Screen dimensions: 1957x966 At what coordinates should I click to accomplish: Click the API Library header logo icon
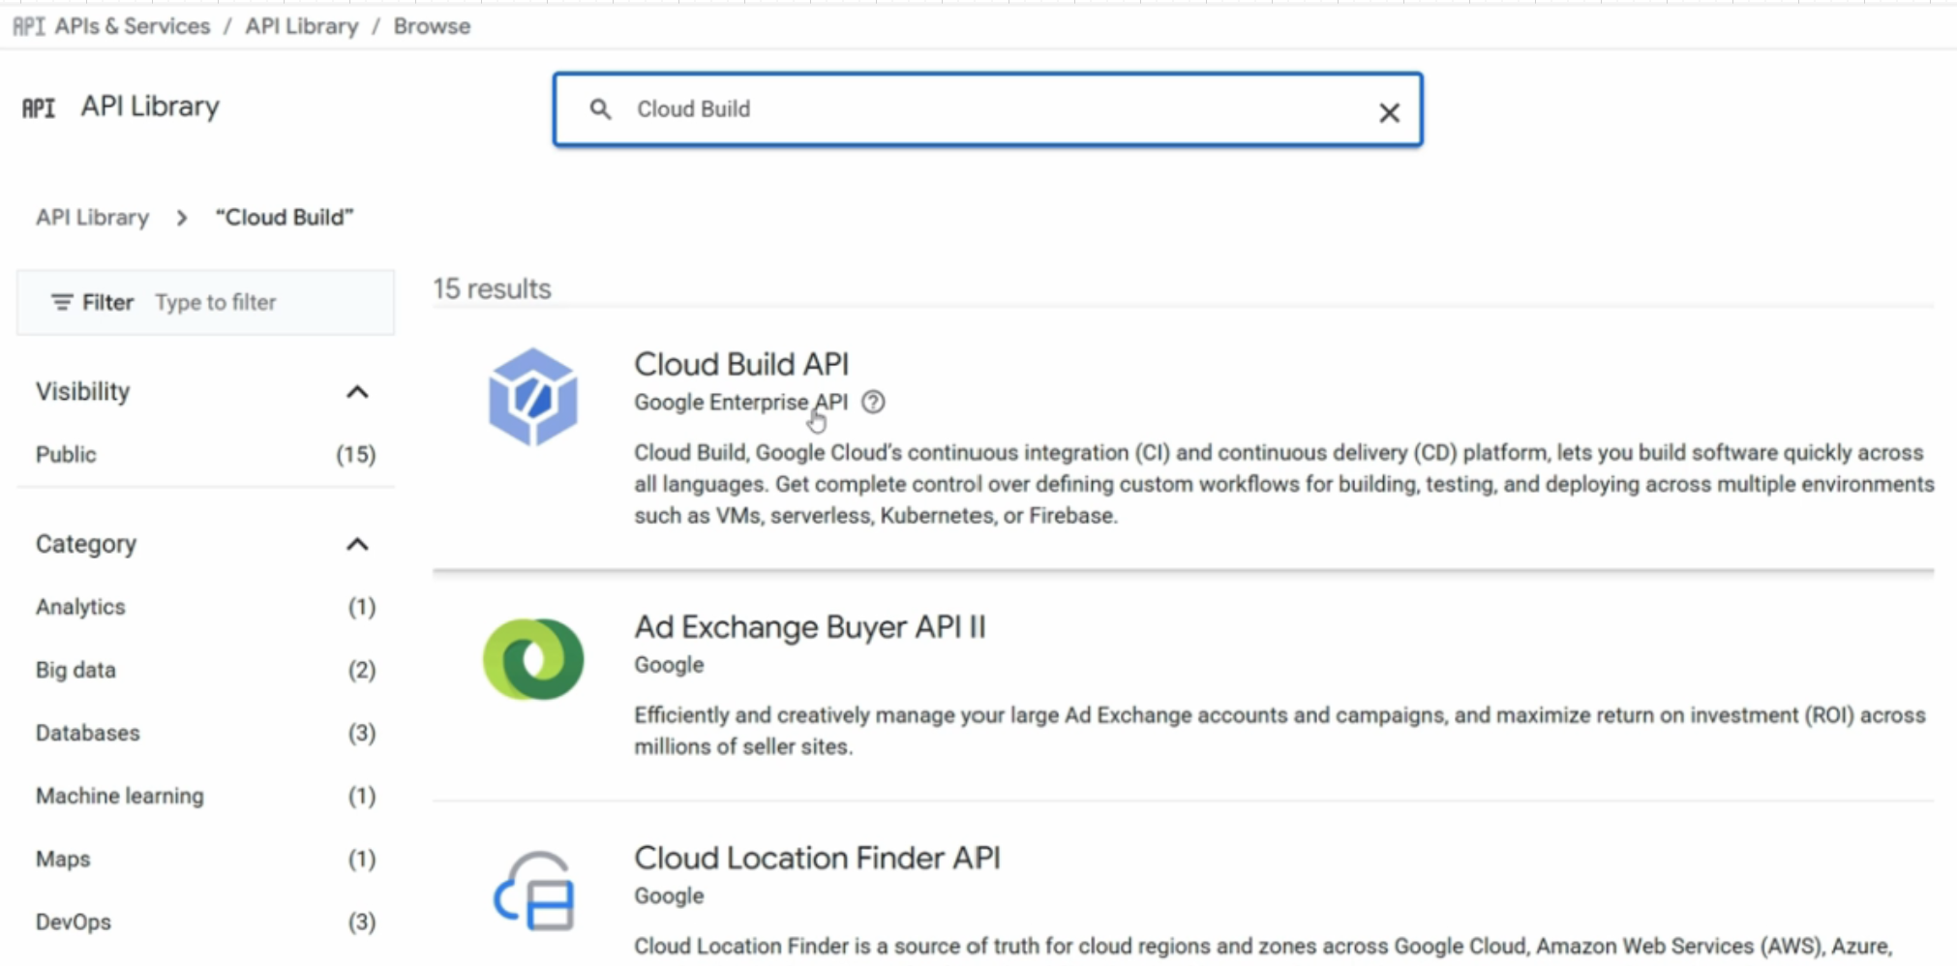(39, 107)
